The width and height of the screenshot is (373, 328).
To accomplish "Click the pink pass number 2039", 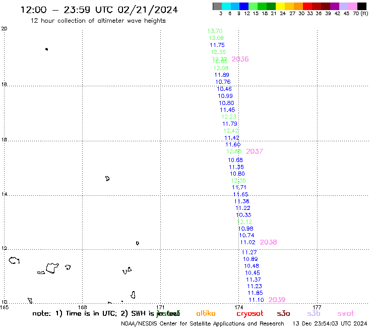I will (x=277, y=300).
